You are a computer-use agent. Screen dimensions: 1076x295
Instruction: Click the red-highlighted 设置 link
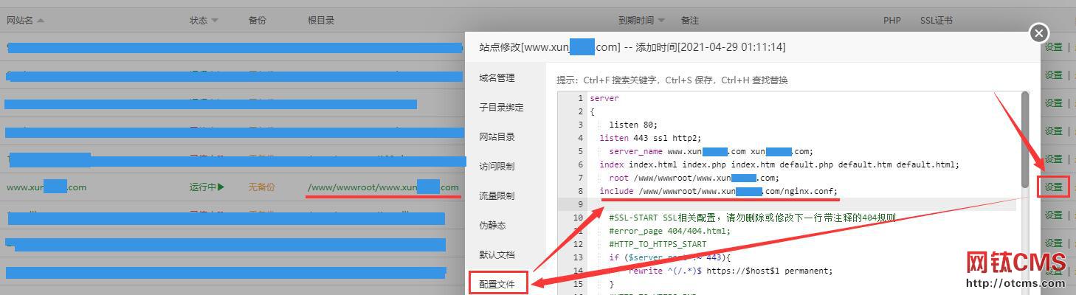pos(1053,187)
